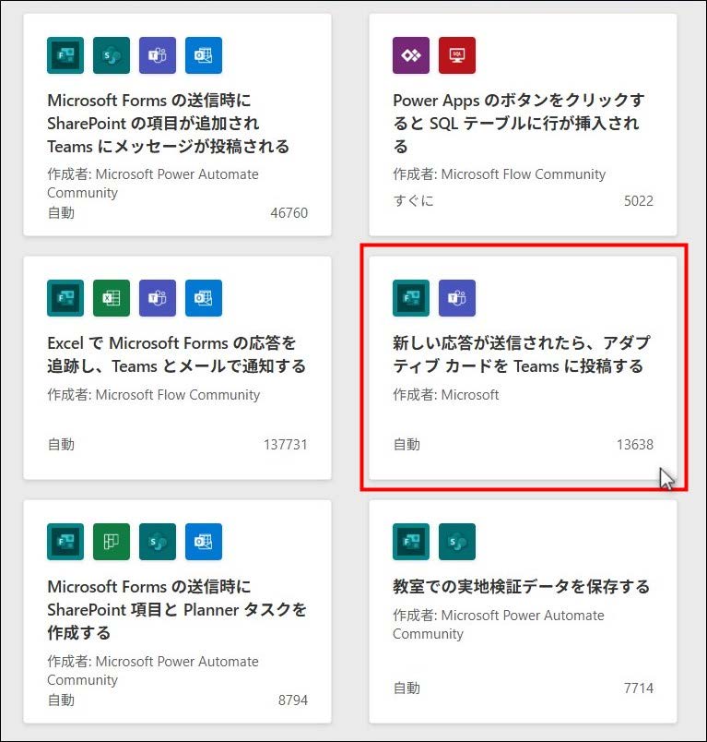Click 自動 label in the 7714 card
The width and height of the screenshot is (707, 742).
click(407, 688)
